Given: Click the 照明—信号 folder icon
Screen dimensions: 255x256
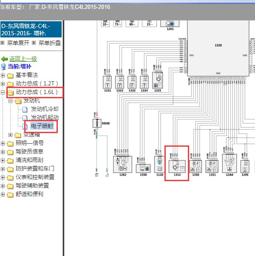Looking at the screenshot, I should pyautogui.click(x=10, y=144).
